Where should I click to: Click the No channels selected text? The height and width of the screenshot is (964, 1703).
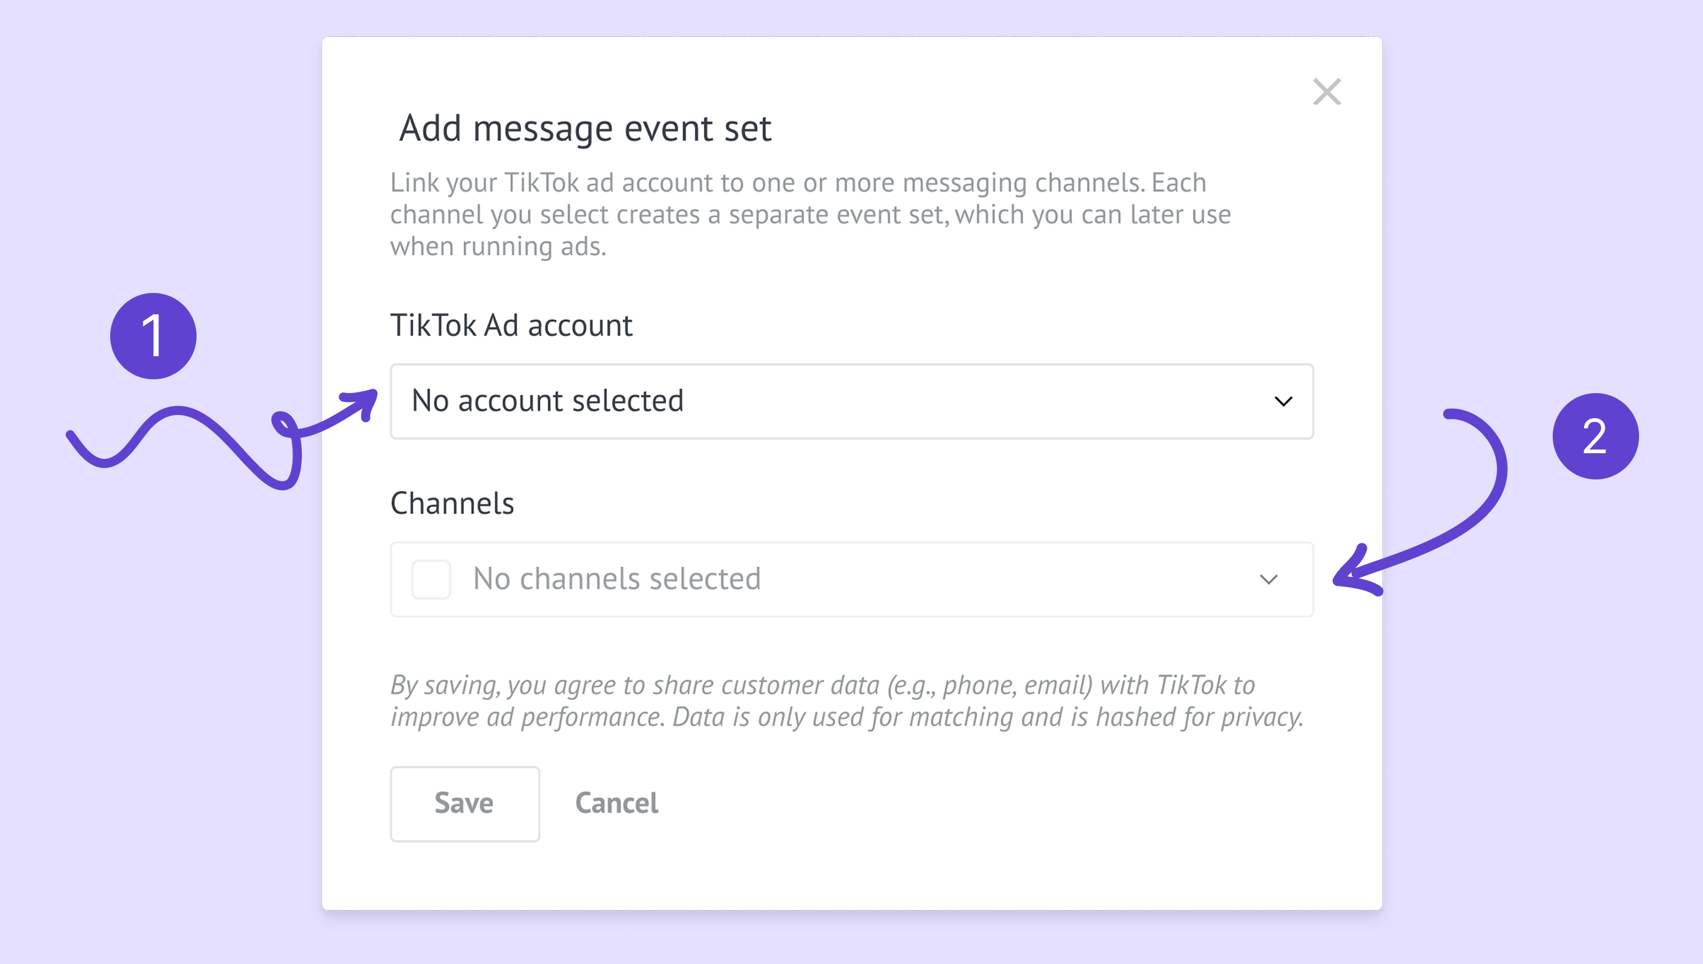[617, 579]
